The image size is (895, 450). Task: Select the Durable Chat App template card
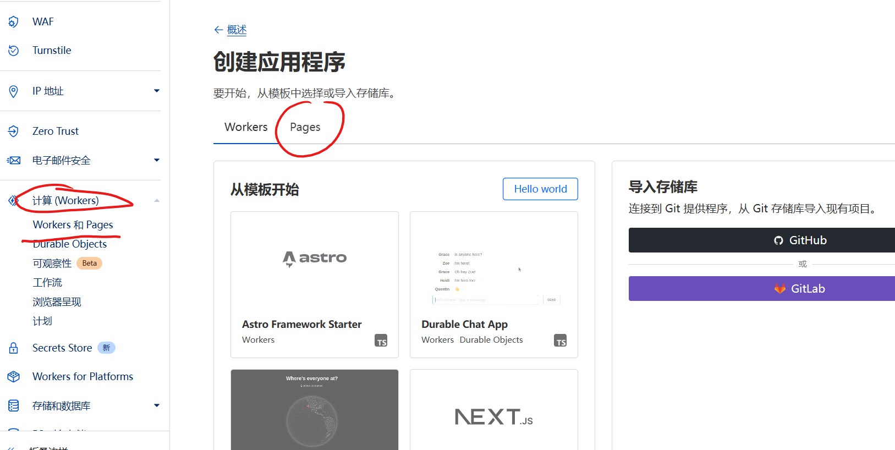click(494, 285)
